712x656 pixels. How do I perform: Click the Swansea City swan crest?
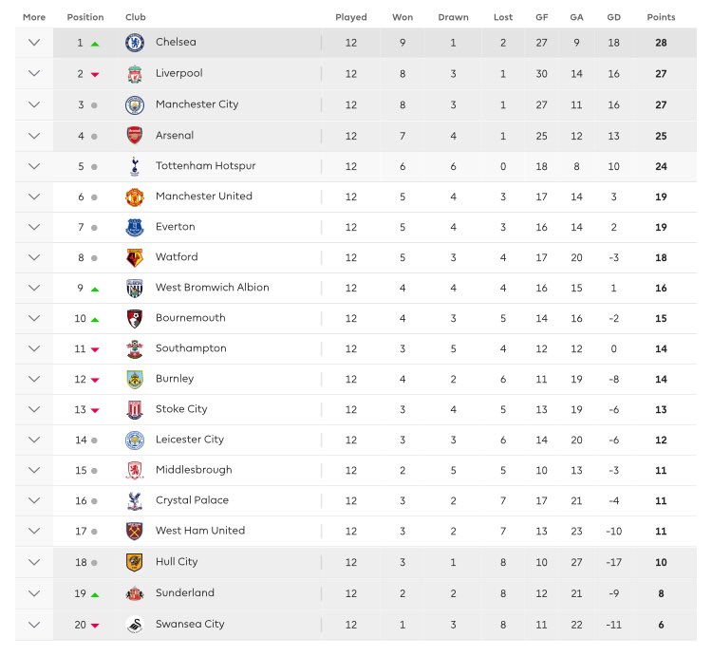pos(135,625)
